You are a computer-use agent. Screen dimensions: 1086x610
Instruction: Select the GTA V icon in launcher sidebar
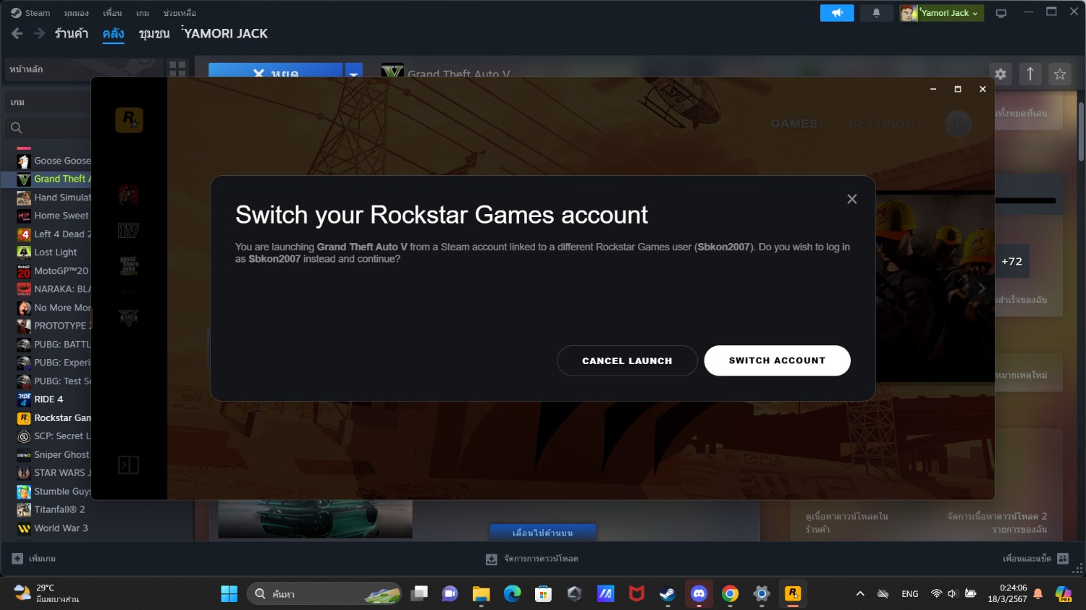pos(128,318)
